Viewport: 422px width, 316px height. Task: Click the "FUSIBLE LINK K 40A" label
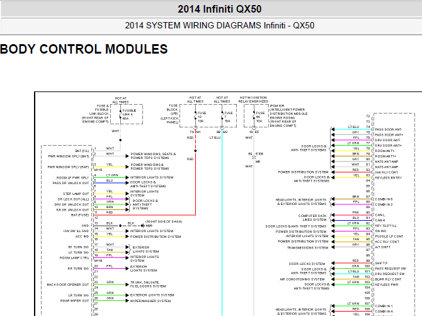coord(130,114)
